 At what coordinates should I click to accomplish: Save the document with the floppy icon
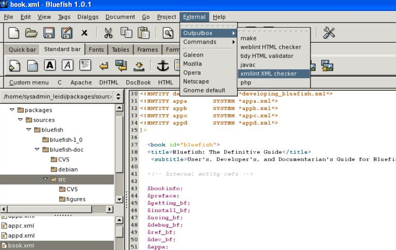point(49,33)
